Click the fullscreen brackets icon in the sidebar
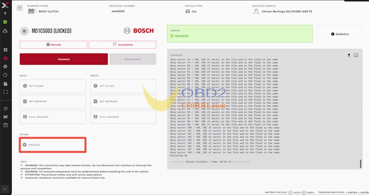Screen dimensions: 369x195 click(x=5, y=92)
